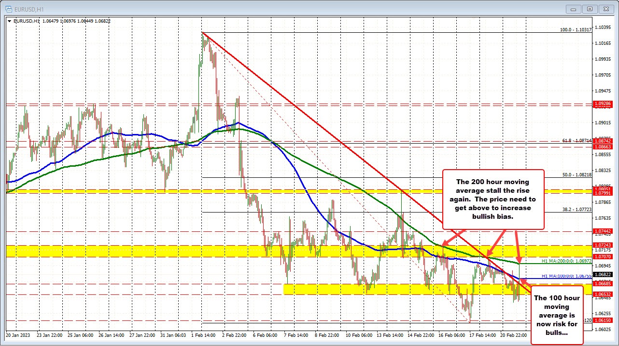The image size is (619, 346).
Task: Click the 1.09705 price scale value
Action: (604, 75)
